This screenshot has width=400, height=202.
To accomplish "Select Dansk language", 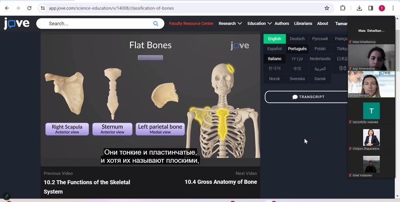I will 320,79.
